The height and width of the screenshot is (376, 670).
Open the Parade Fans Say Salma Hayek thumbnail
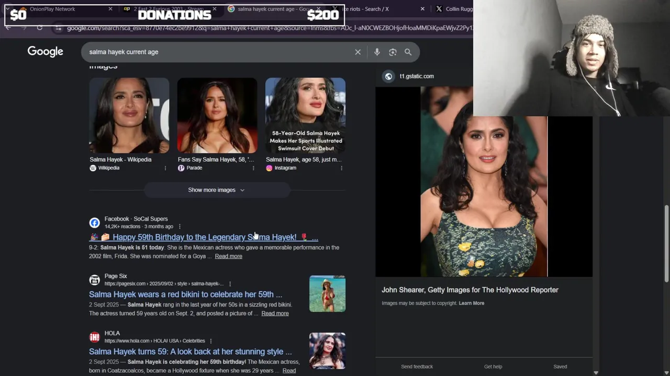217,115
